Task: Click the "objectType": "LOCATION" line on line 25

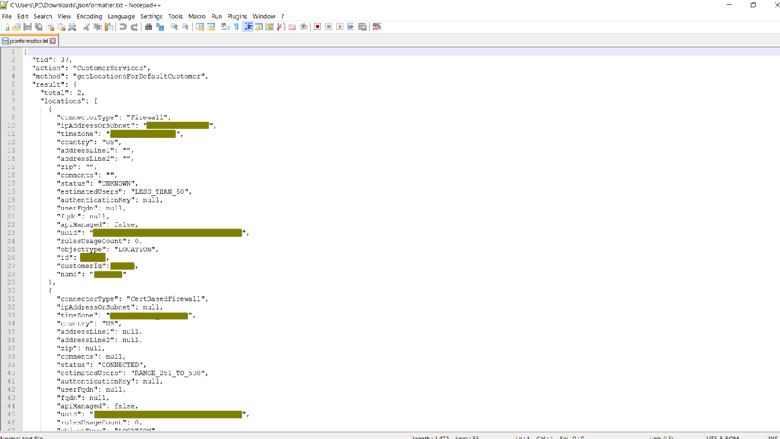Action: tap(108, 249)
